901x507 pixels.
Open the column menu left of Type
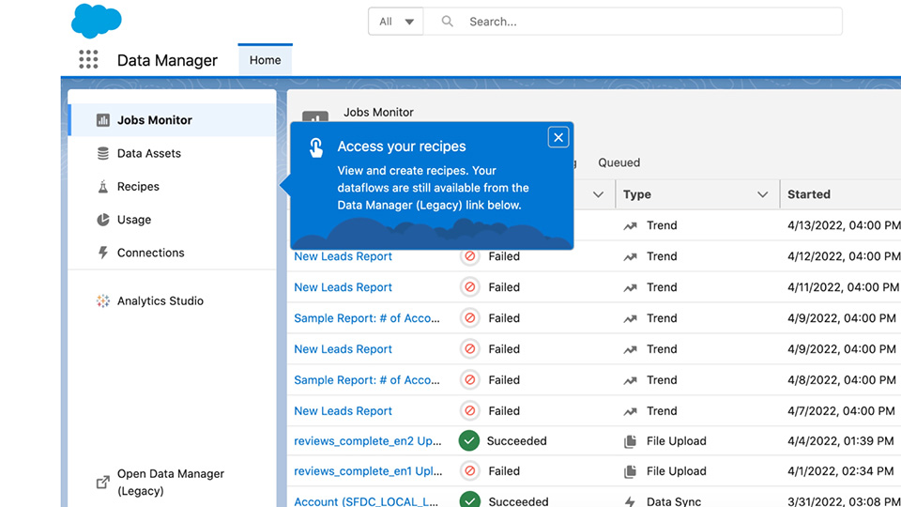(598, 194)
